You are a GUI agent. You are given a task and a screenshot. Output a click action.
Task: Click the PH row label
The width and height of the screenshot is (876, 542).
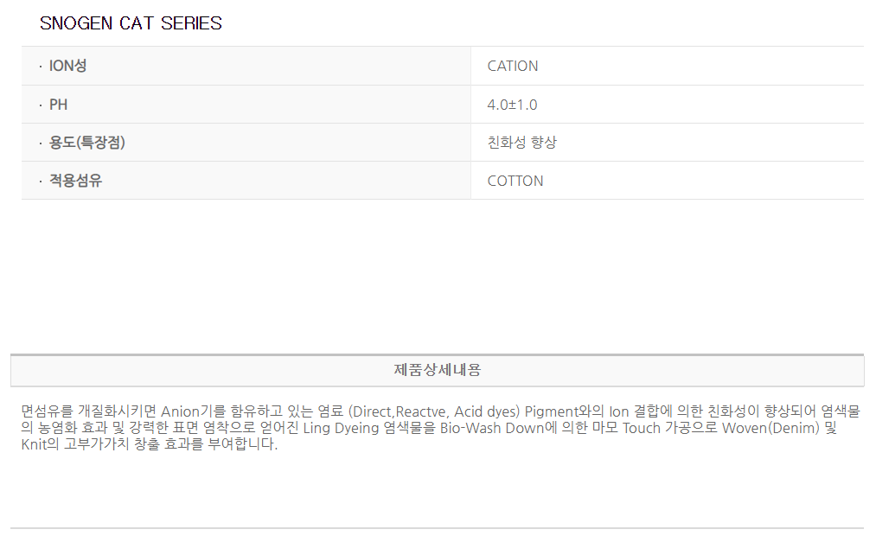click(58, 105)
